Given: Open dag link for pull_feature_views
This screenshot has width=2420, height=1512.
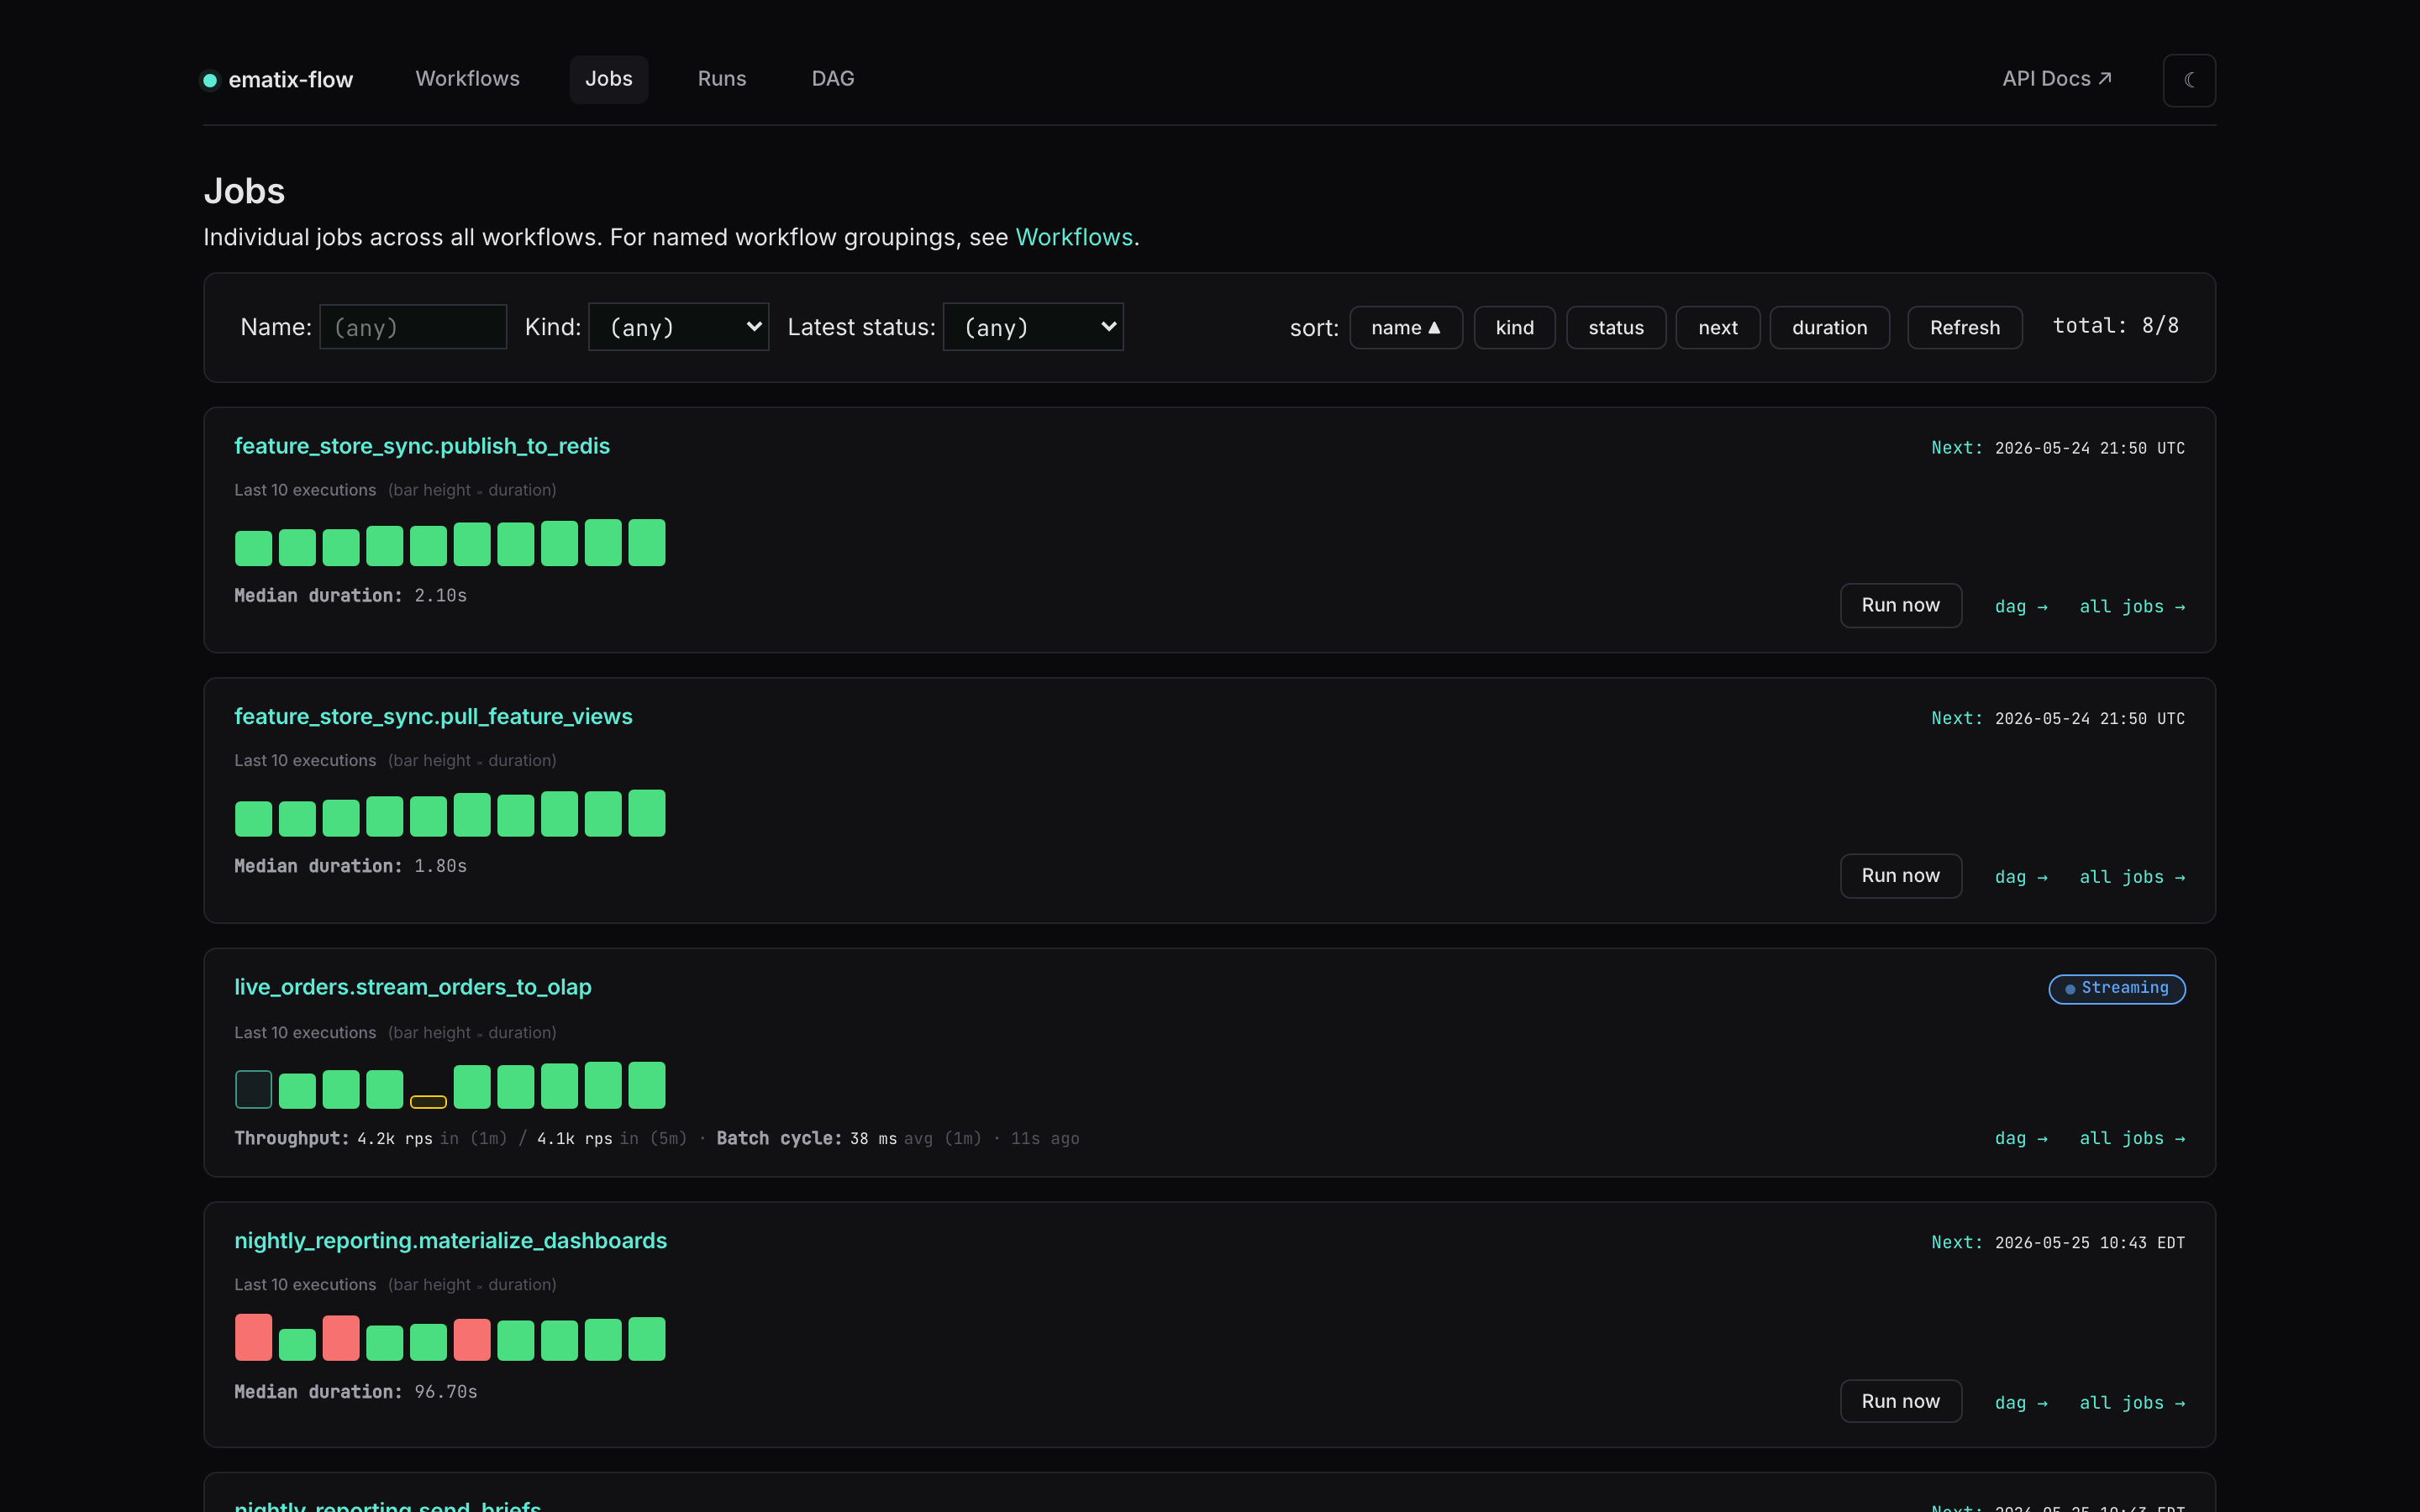Looking at the screenshot, I should tap(2020, 877).
